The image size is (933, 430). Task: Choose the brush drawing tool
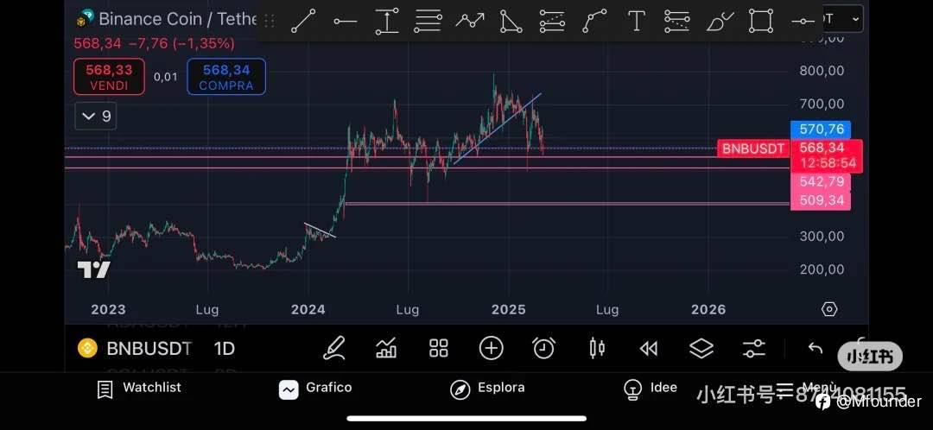tap(720, 21)
